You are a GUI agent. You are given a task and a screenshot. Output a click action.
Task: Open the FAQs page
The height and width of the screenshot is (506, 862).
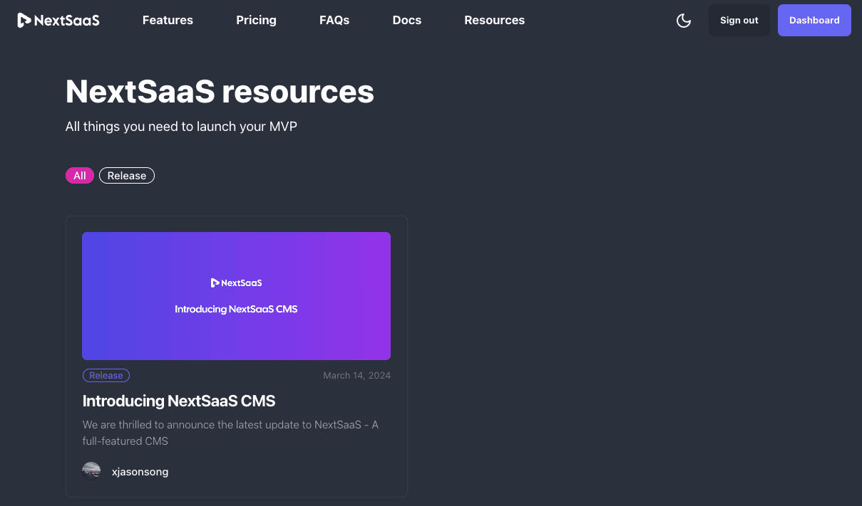(x=334, y=20)
